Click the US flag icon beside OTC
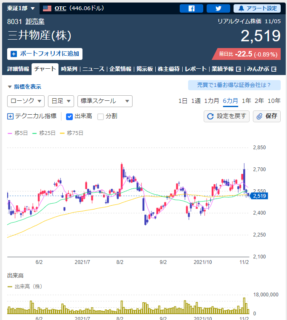 (47, 8)
